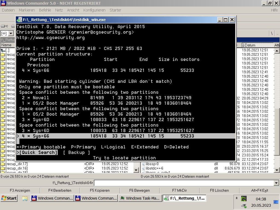This screenshot has width=280, height=210.
Task: Click the green tray monitor icon
Action: click(244, 199)
